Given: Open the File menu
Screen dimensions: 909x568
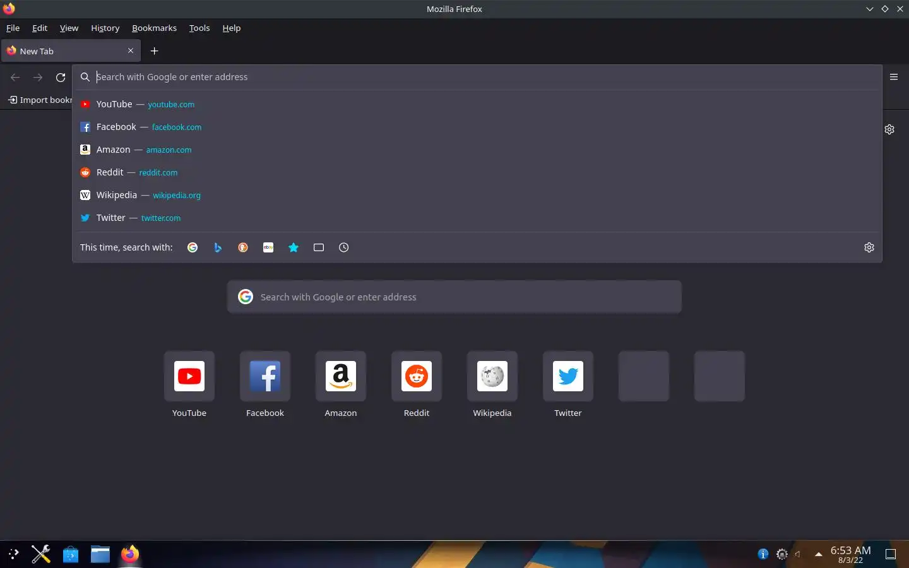Looking at the screenshot, I should pos(13,28).
